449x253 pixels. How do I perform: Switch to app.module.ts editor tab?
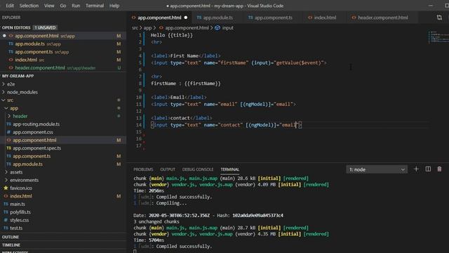[x=217, y=18]
